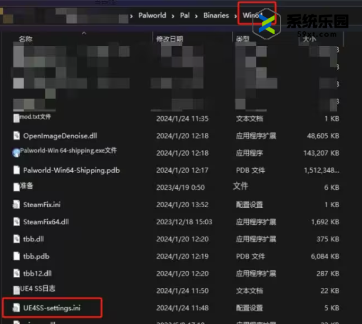Screen dimensions: 362x324
Task: Click the Palworld-Win64-Shipping.pdb file icon
Action: pyautogui.click(x=17, y=170)
